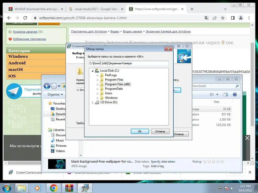Open tab search chevron in Chrome
Screen dimensions: 258x193
pyautogui.click(x=225, y=9)
